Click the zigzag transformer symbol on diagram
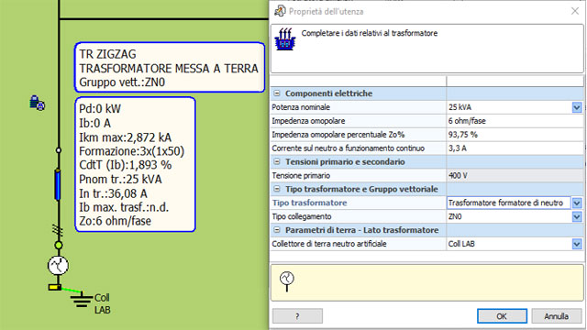587x330 pixels. click(x=59, y=265)
